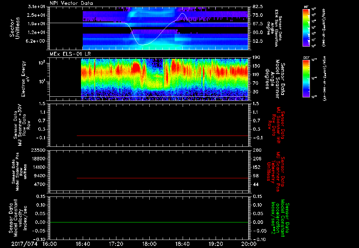The image size is (359, 248).
Task: Click the 260 telemetry tick value
Action: tap(257, 150)
